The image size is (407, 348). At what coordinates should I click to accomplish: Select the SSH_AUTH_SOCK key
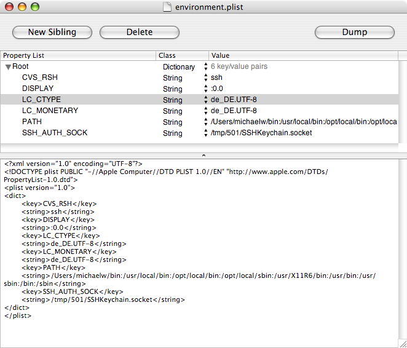click(x=55, y=133)
